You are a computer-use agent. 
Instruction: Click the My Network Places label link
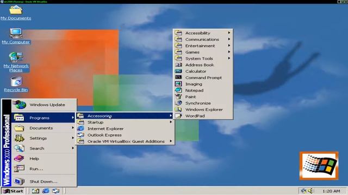point(16,68)
